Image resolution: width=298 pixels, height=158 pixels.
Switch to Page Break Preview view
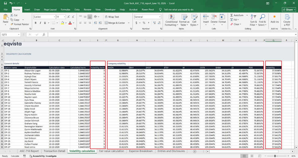tap(259, 156)
